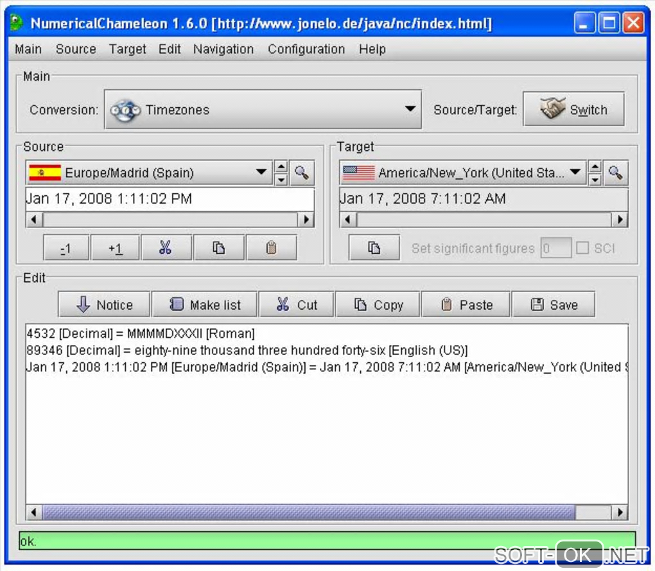Close the NumericalChameleon window
655x571 pixels.
click(633, 22)
